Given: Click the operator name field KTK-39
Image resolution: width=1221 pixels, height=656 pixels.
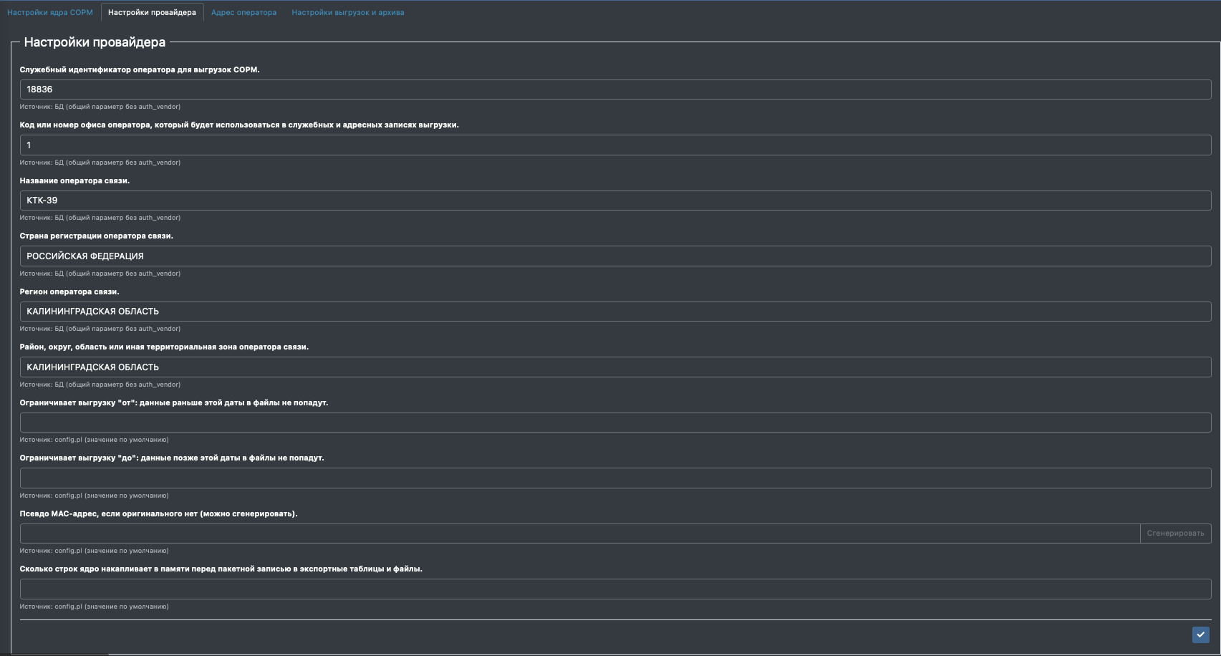Looking at the screenshot, I should click(x=615, y=201).
